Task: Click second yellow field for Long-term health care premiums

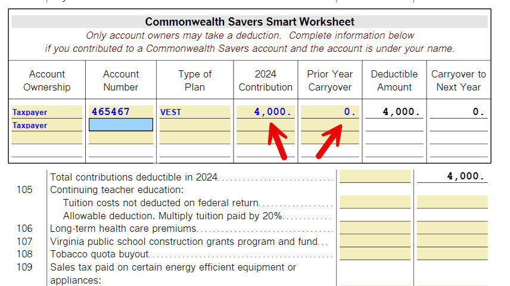Action: point(452,228)
